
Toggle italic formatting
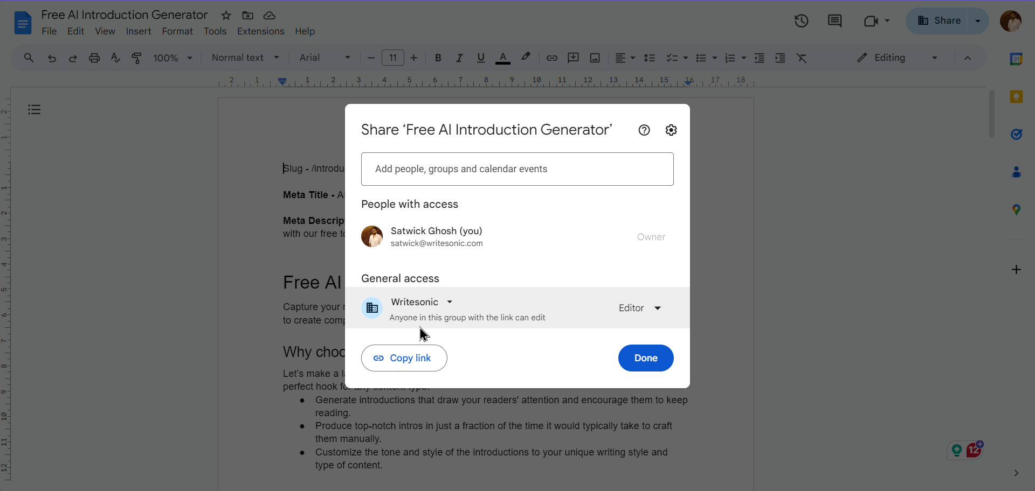[x=459, y=58]
